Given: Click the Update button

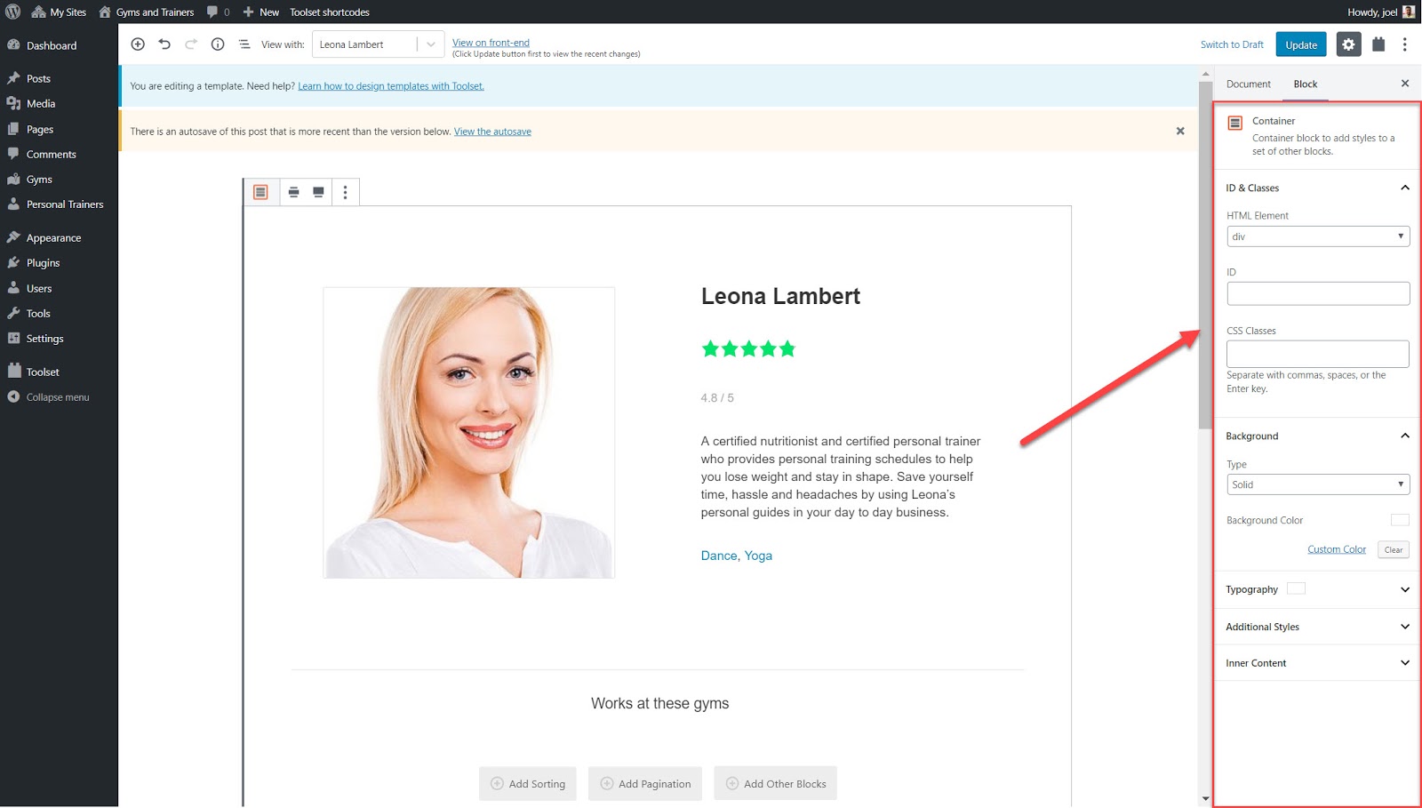Looking at the screenshot, I should coord(1300,44).
